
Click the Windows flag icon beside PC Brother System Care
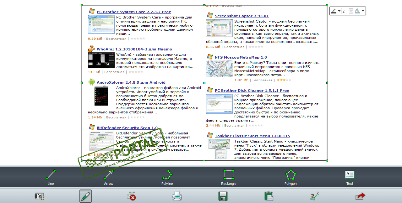[x=92, y=11]
